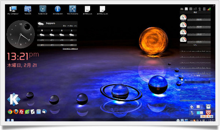Click the lock screen padlock icon
220x130 pixels.
point(208,107)
